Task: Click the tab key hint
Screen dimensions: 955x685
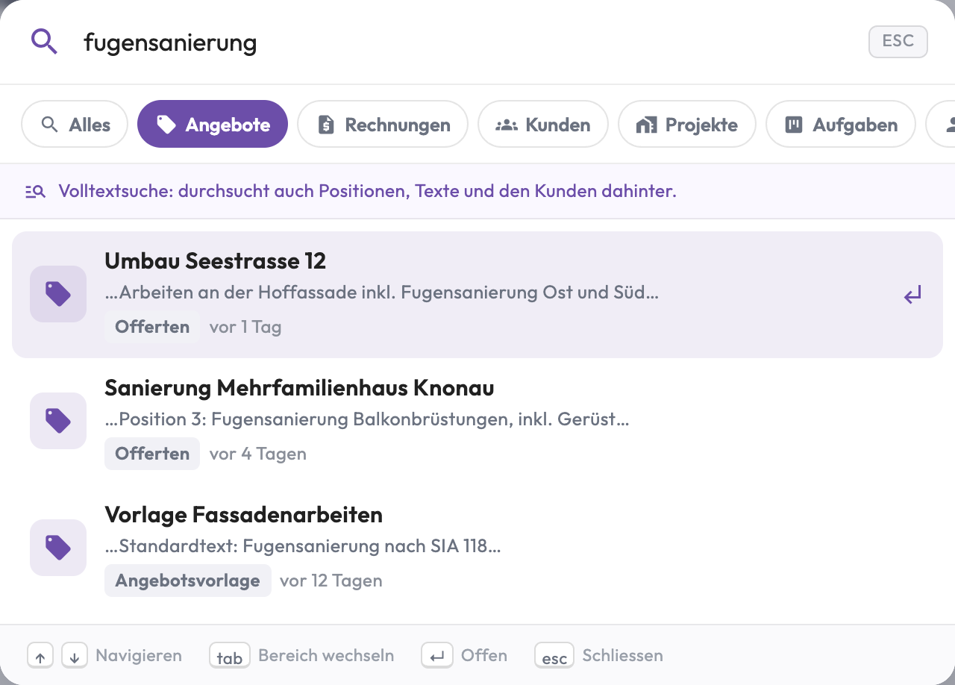Action: click(x=230, y=656)
